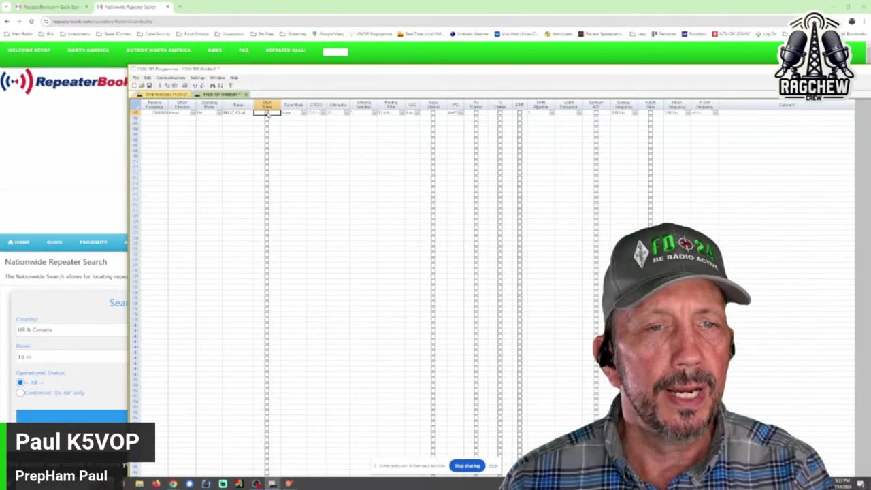The image size is (871, 490).
Task: Select the All operational status radio button
Action: (x=20, y=382)
